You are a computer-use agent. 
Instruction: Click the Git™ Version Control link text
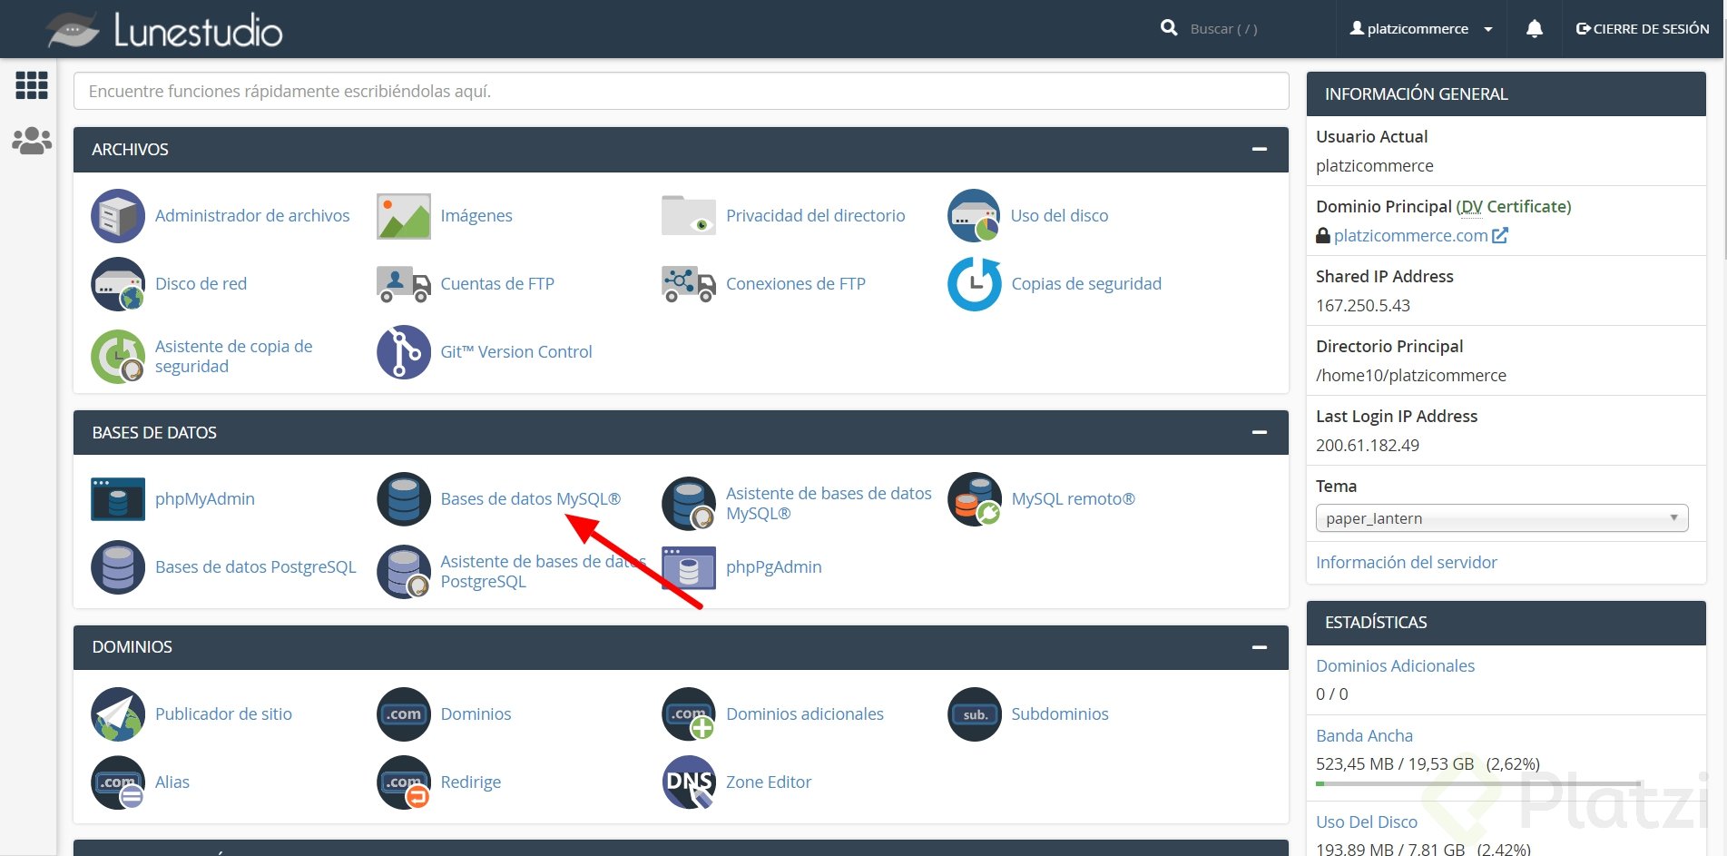click(516, 352)
